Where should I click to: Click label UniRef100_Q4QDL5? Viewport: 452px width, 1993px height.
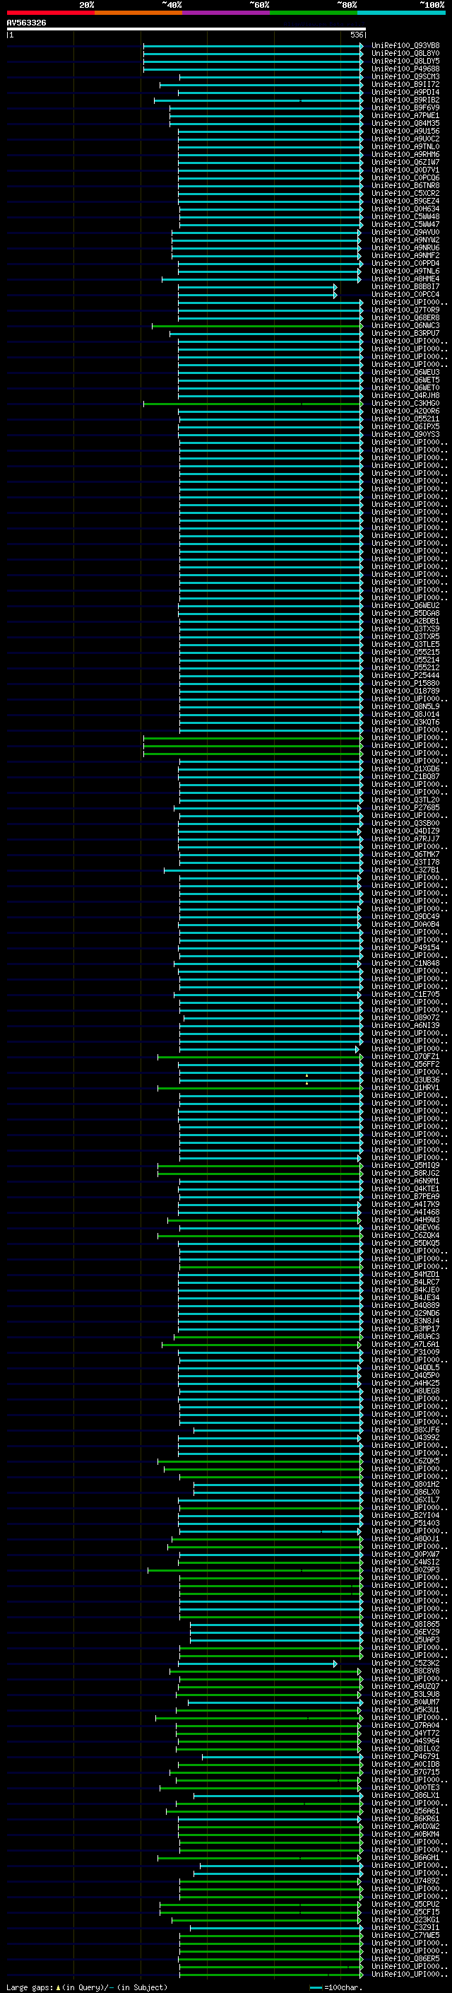coord(405,1368)
